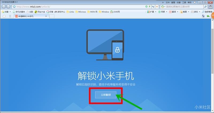Click the lightning speed mode icon
The height and width of the screenshot is (113, 214).
tap(150, 6)
